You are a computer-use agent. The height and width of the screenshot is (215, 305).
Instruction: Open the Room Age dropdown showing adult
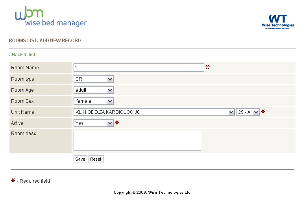[93, 90]
